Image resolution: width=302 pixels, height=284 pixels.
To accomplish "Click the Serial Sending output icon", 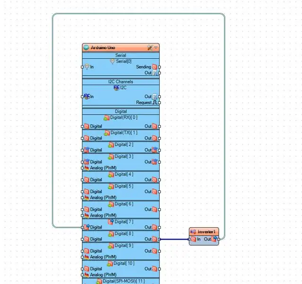I will point(155,67).
